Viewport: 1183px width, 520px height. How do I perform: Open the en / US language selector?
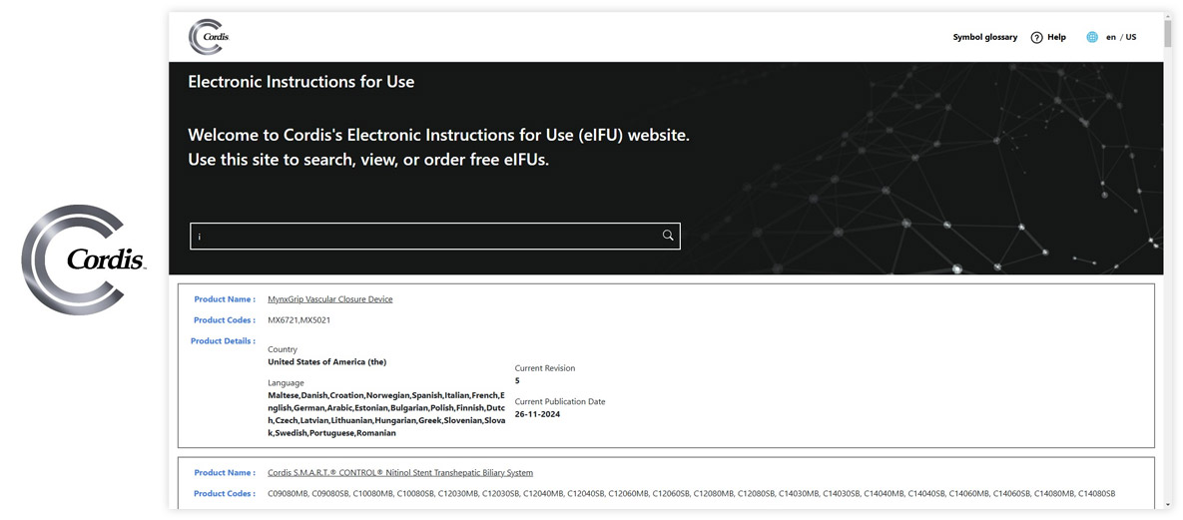(x=1120, y=37)
